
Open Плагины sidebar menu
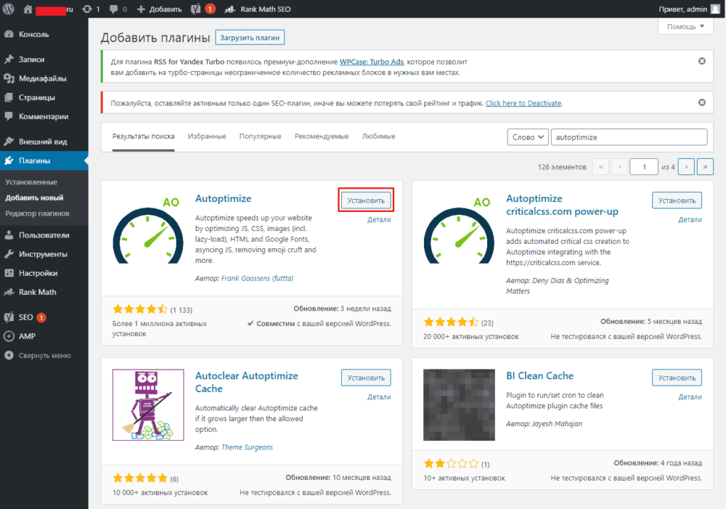44,160
